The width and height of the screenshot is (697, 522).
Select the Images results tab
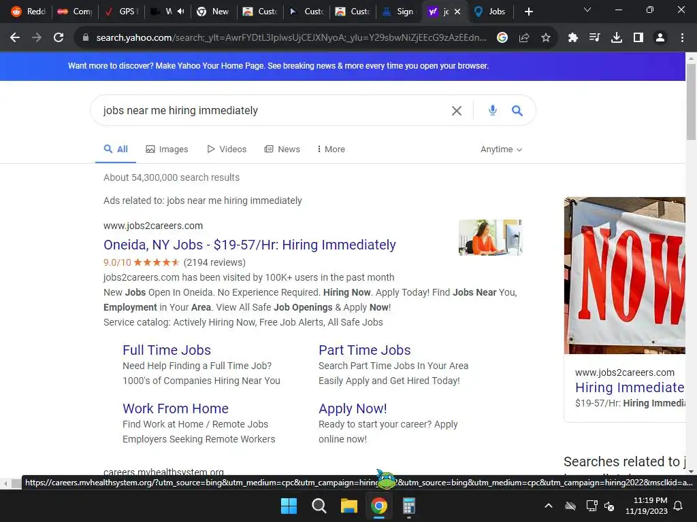point(167,149)
